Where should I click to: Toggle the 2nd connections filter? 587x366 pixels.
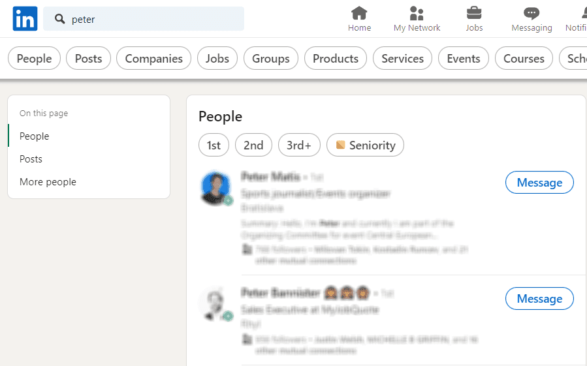coord(253,145)
